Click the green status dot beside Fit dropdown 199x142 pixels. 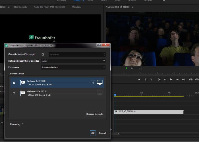pyautogui.click(x=127, y=68)
